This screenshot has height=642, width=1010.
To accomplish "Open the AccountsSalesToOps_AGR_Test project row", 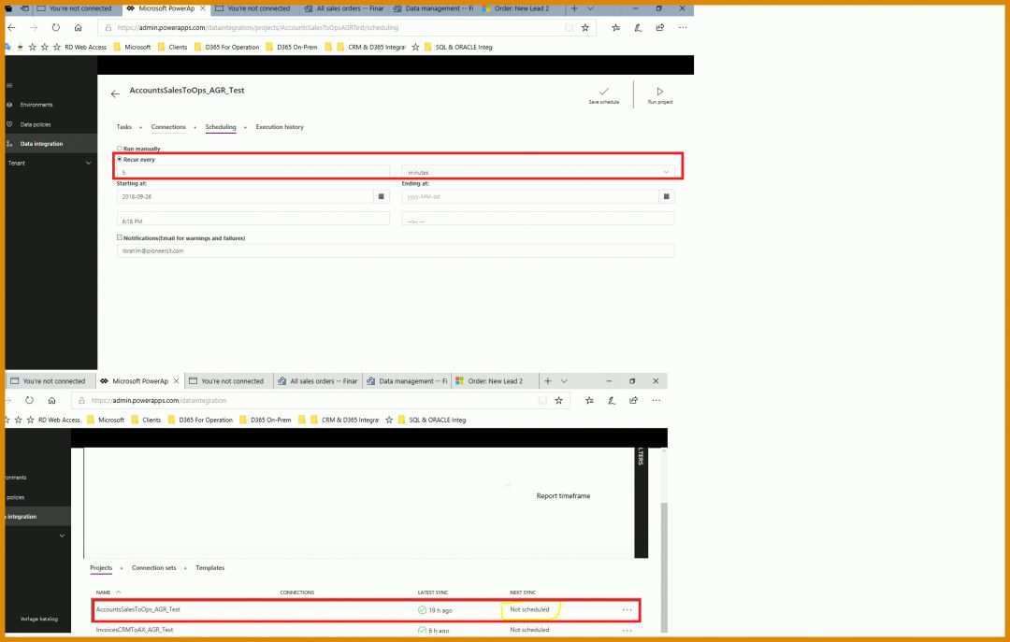I will coord(366,610).
